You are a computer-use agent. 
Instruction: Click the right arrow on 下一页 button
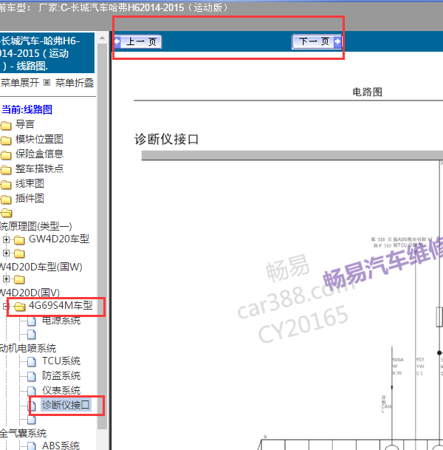(337, 42)
